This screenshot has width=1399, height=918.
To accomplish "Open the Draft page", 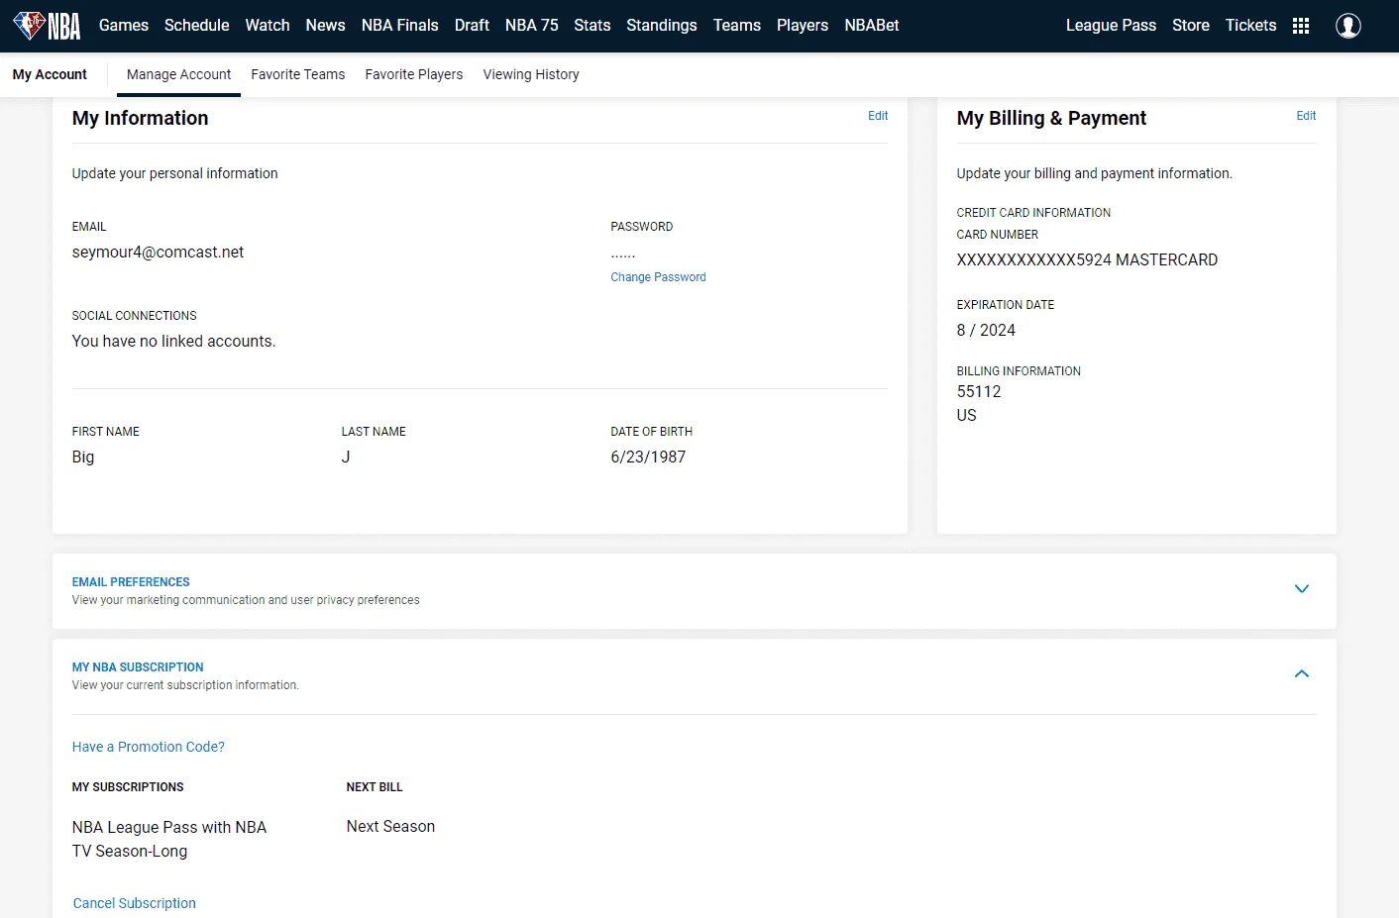I will (472, 26).
